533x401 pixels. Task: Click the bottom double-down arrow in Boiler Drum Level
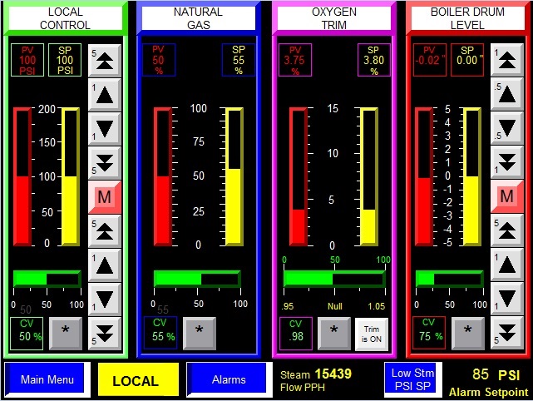[x=506, y=334]
